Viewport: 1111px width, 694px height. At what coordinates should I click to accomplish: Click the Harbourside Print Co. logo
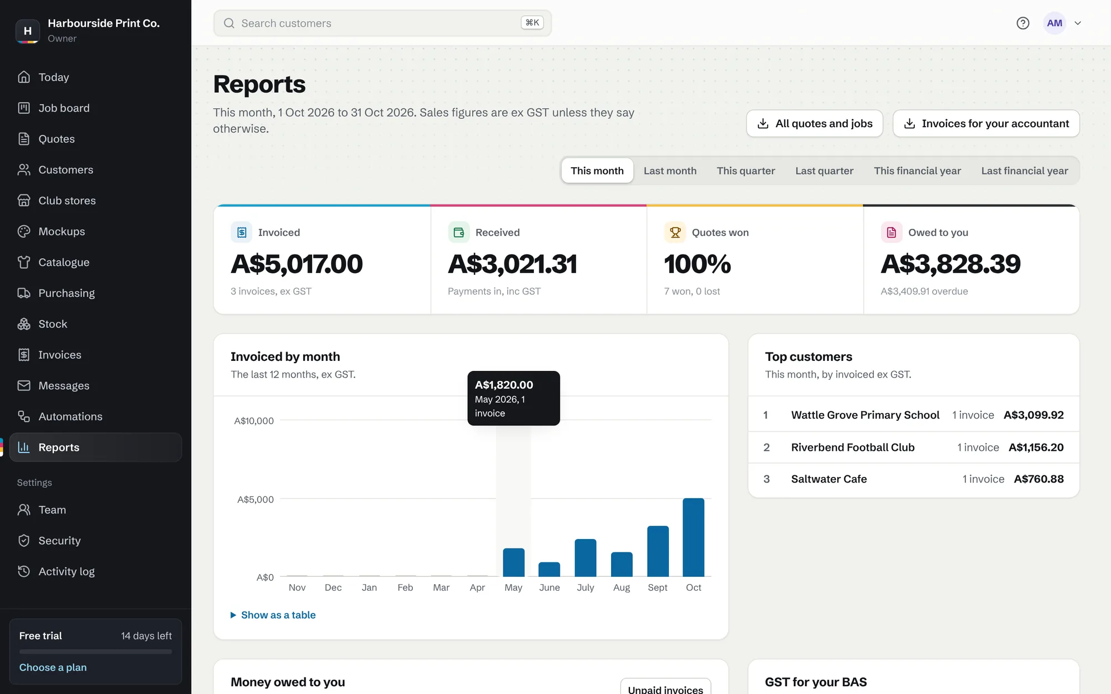pyautogui.click(x=27, y=31)
